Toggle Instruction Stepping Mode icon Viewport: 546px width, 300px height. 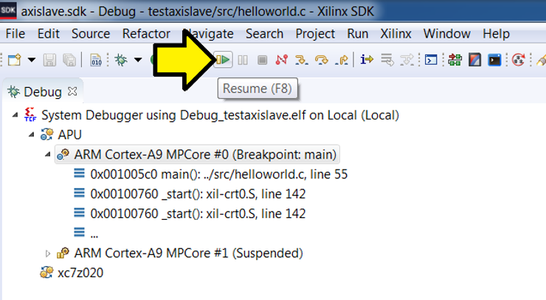click(x=367, y=59)
